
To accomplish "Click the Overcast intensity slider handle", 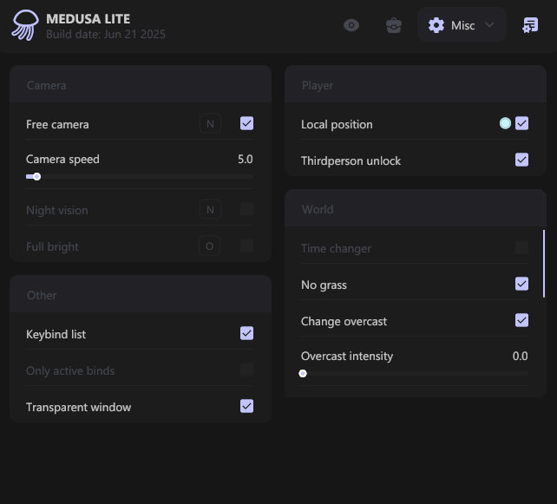I will 303,374.
